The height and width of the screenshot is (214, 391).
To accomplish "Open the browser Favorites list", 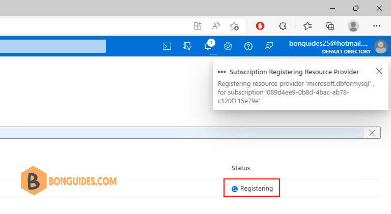I will click(x=308, y=26).
